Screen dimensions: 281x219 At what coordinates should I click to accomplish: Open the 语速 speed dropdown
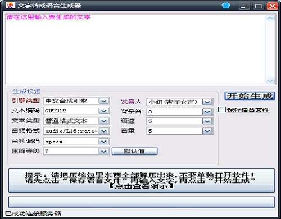pos(207,121)
